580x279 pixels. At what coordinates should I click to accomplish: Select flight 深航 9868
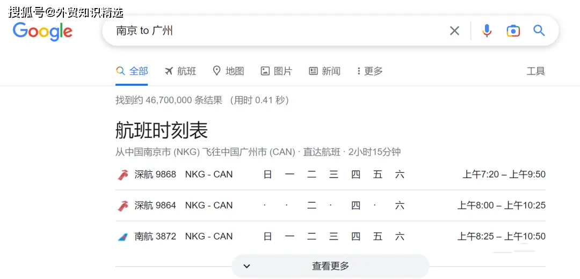(x=155, y=174)
